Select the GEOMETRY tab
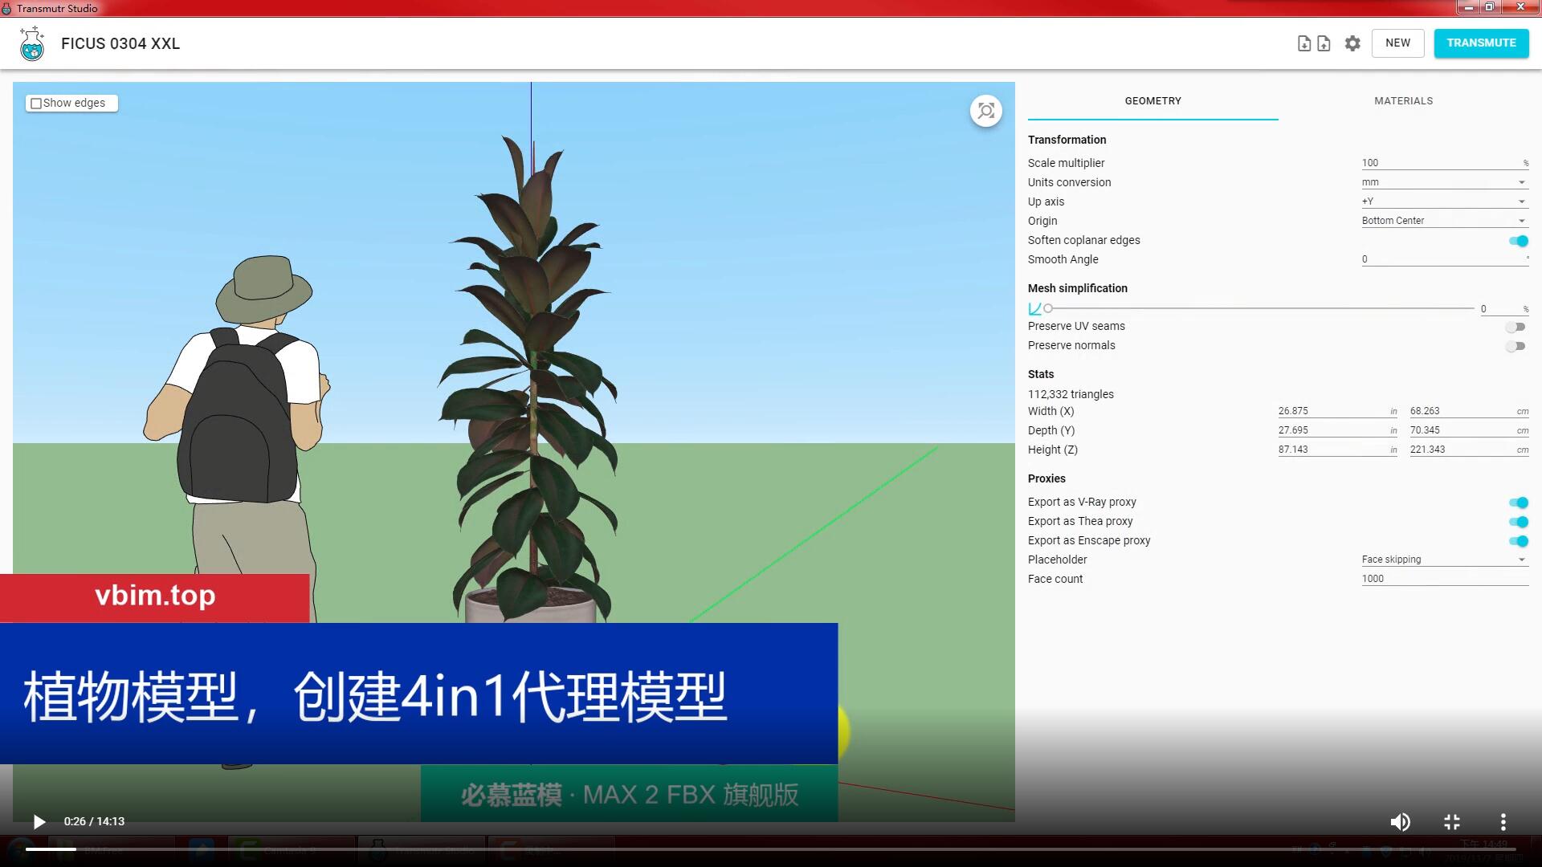The width and height of the screenshot is (1542, 867). click(1152, 101)
